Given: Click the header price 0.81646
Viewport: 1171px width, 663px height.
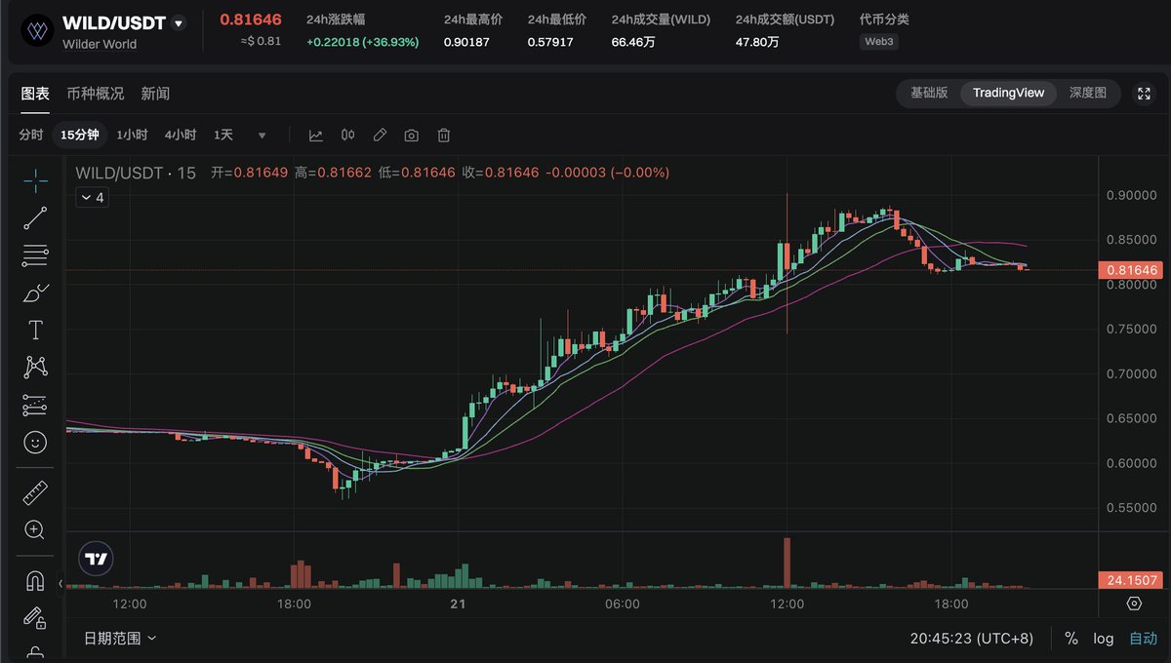Looking at the screenshot, I should point(251,19).
